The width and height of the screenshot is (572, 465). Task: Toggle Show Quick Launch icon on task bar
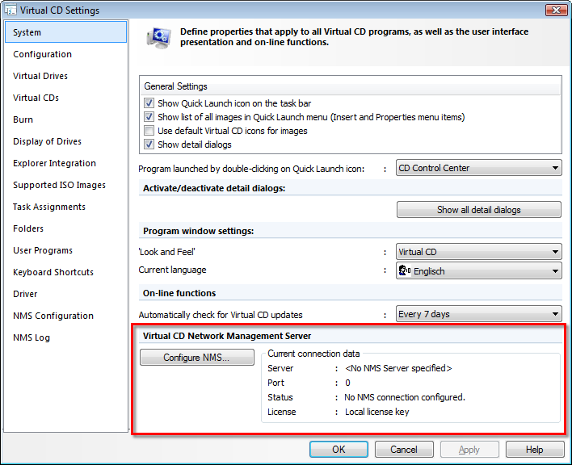[x=149, y=103]
